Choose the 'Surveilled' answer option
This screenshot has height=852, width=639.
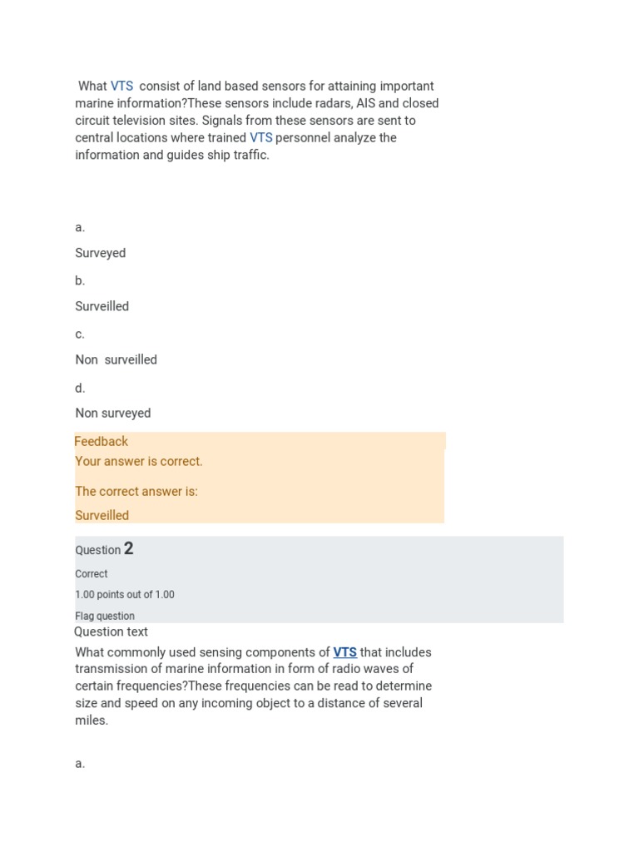pos(102,306)
